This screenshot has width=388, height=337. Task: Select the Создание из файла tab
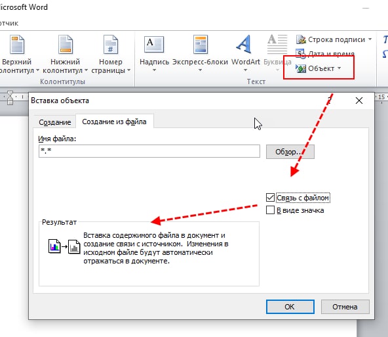point(114,122)
